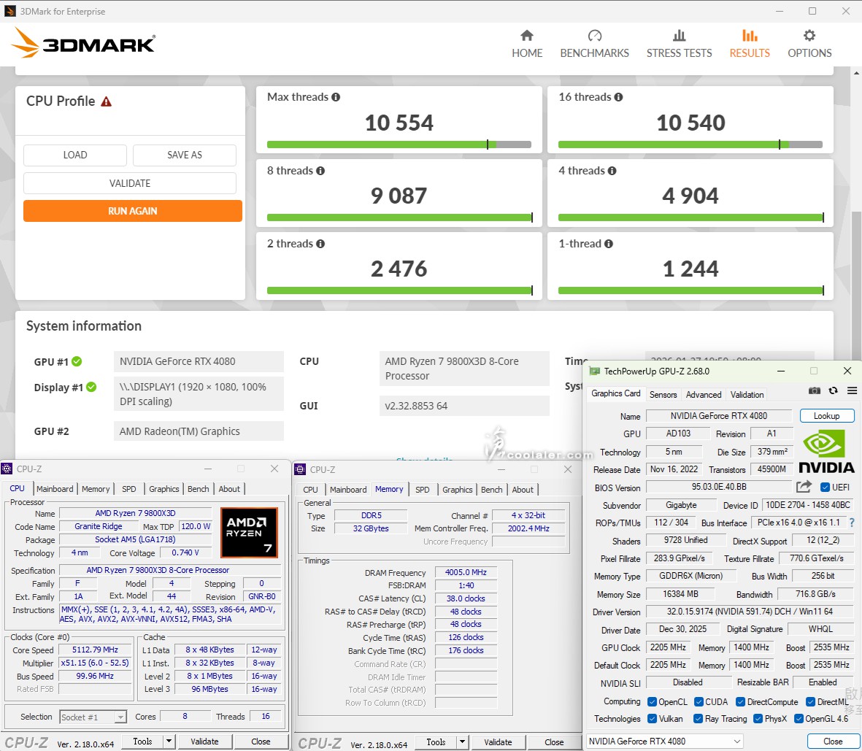Click the Lookup button in GPU-Z
The image size is (862, 751).
[826, 416]
